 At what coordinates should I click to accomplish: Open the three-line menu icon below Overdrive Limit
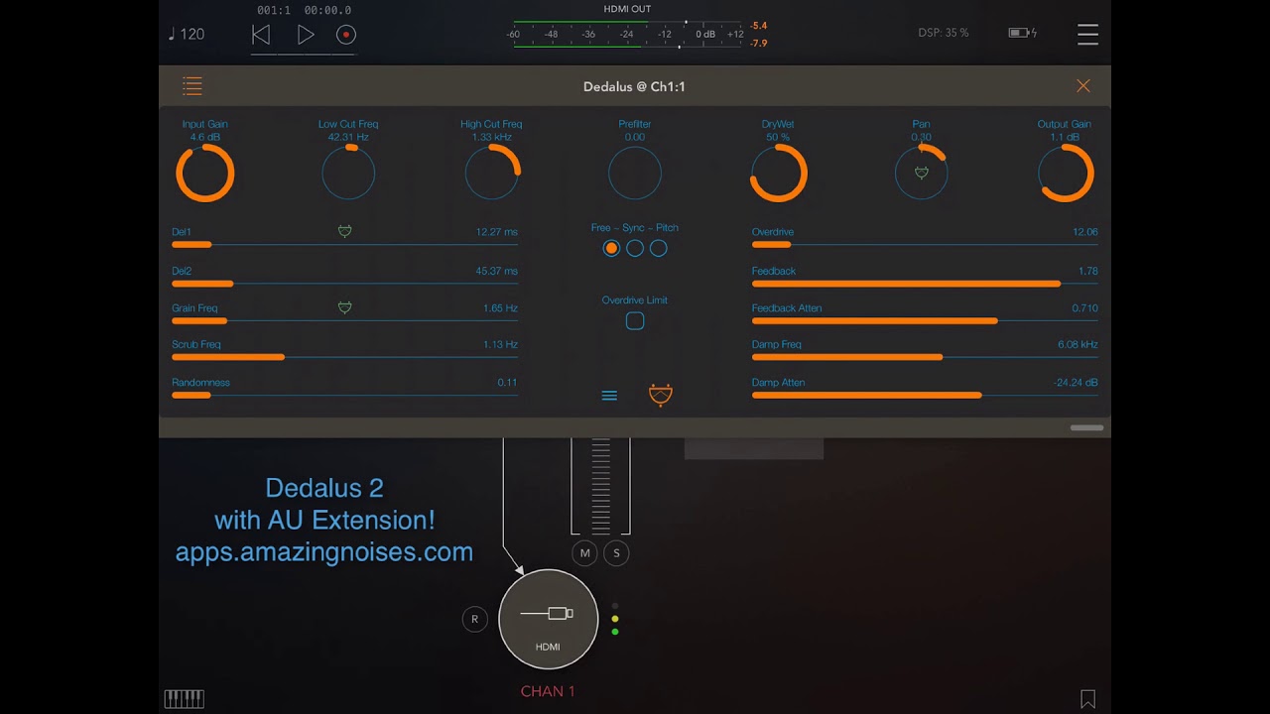pos(609,396)
